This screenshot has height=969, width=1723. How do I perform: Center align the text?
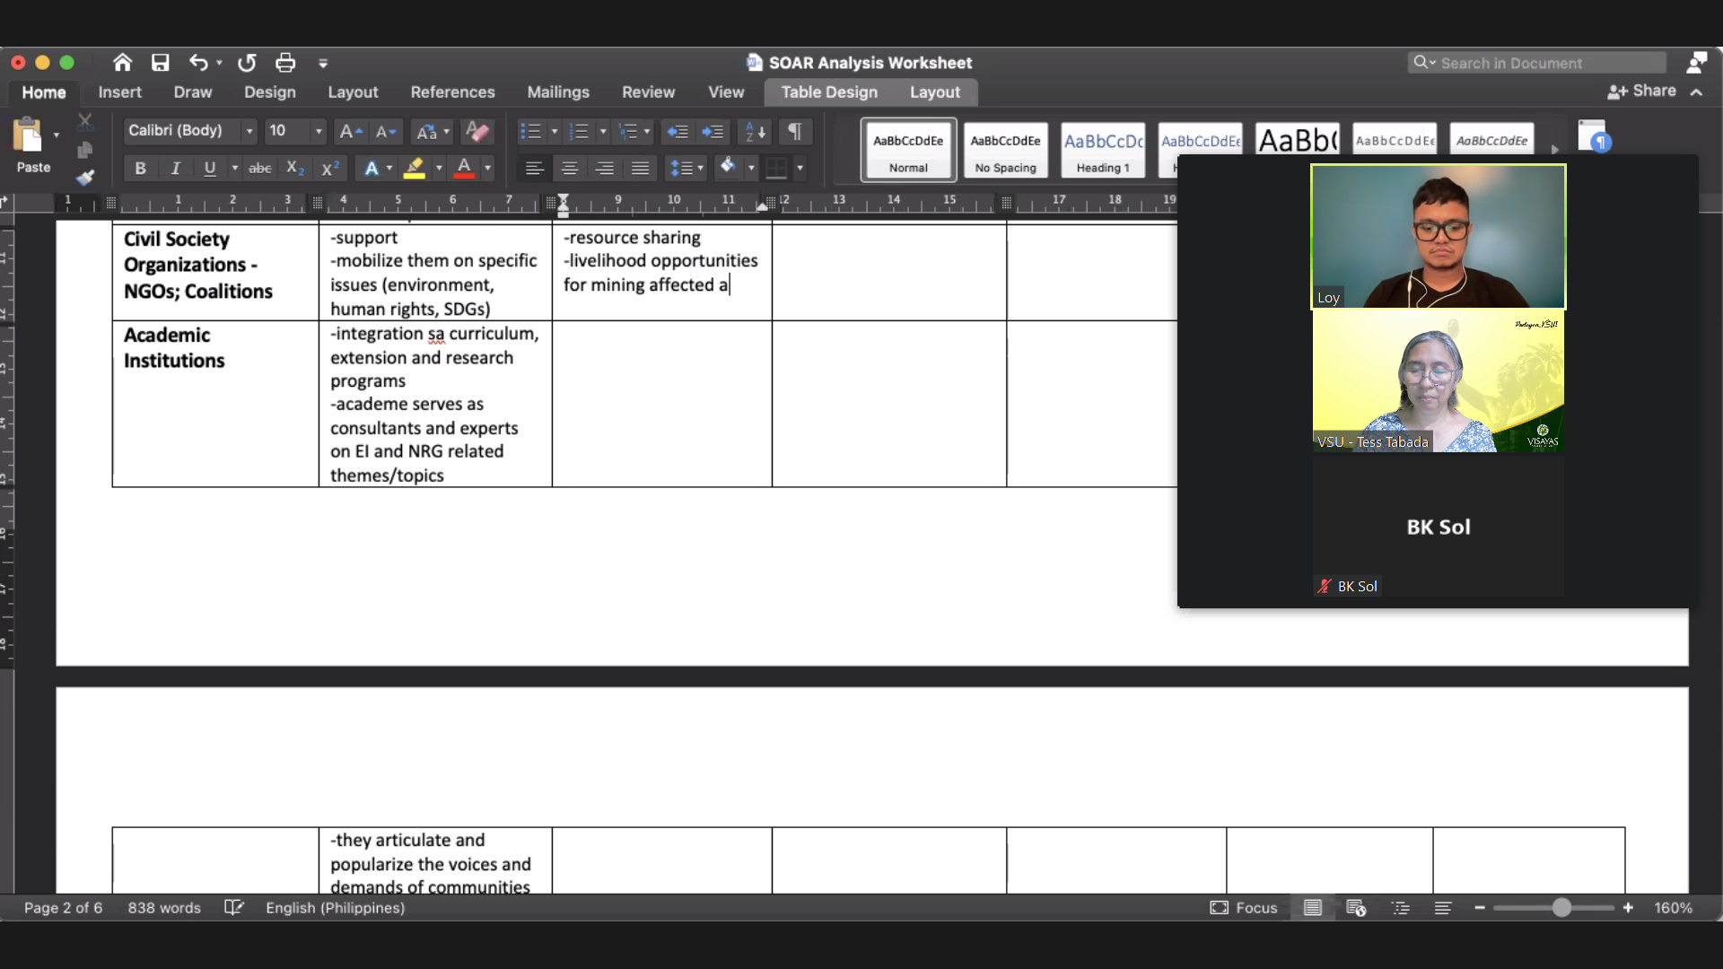[569, 168]
